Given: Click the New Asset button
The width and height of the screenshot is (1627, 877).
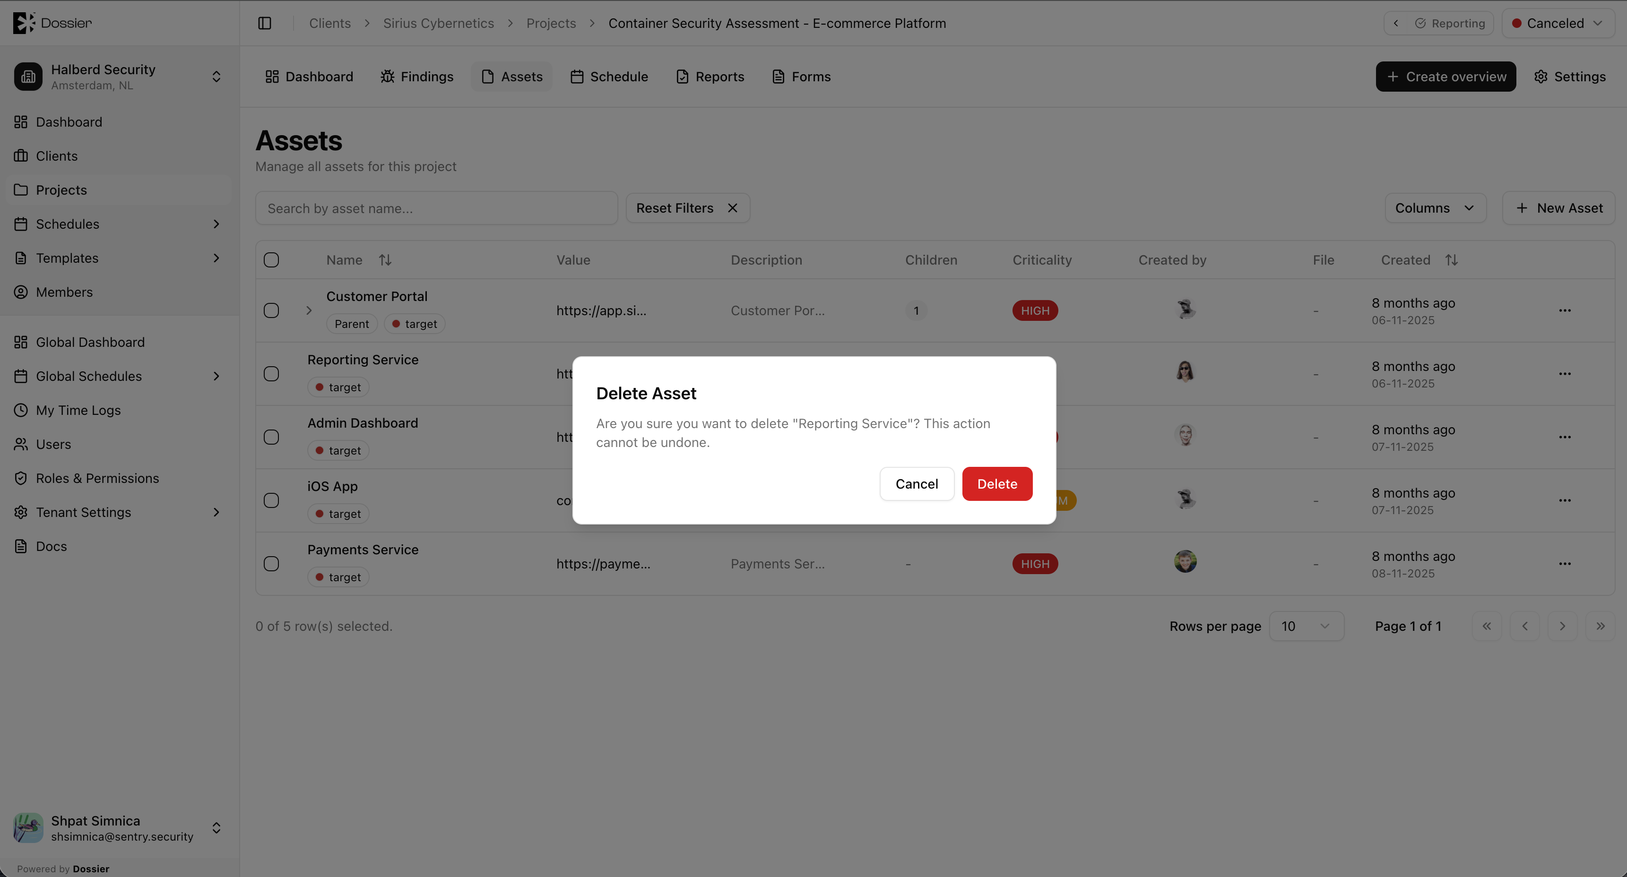Looking at the screenshot, I should 1558,208.
